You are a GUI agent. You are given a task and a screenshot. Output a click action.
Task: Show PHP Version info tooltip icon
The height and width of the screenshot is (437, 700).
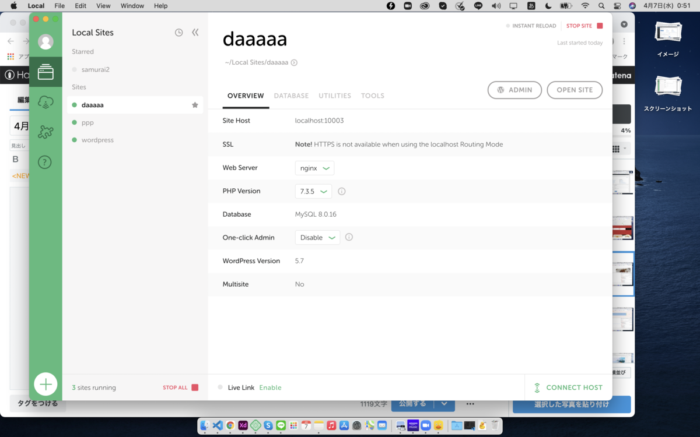click(x=342, y=191)
